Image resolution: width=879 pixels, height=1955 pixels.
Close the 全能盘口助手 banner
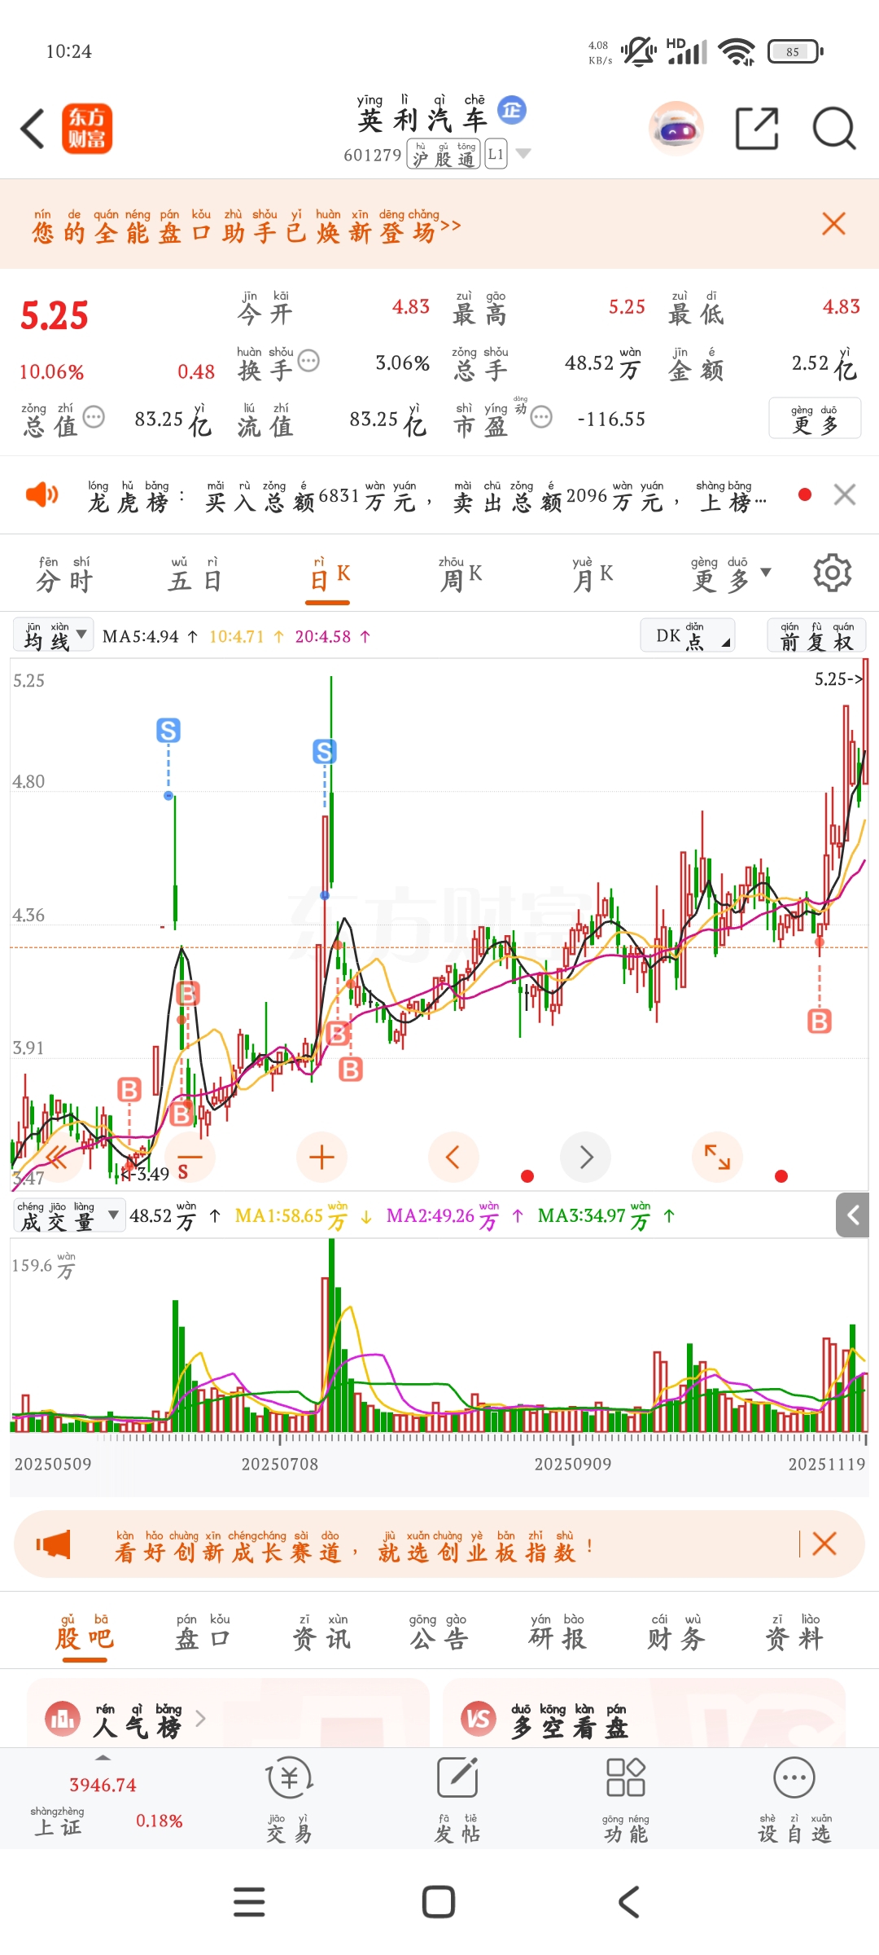click(x=833, y=223)
